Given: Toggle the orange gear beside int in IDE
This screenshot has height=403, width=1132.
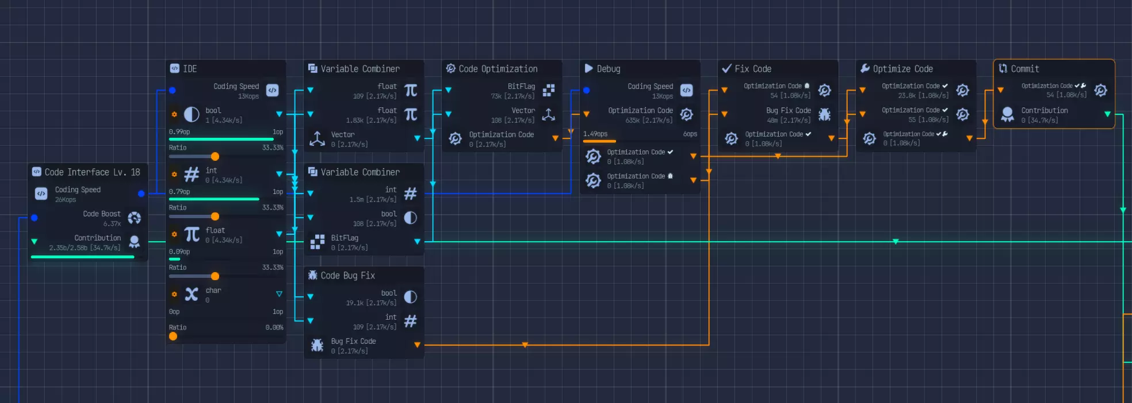Looking at the screenshot, I should point(174,175).
